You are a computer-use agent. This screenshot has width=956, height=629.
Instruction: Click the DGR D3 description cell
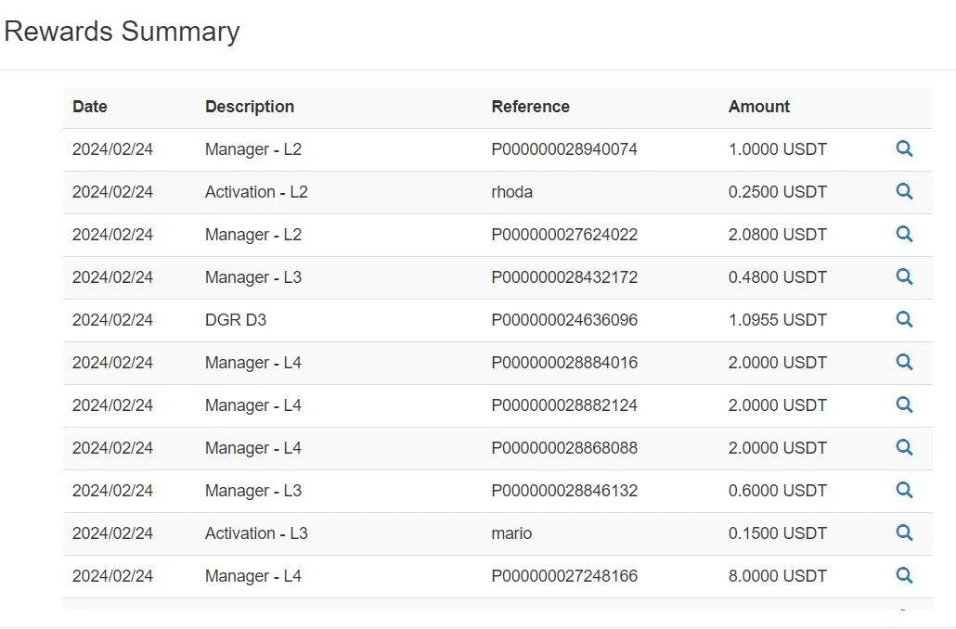[x=236, y=320]
